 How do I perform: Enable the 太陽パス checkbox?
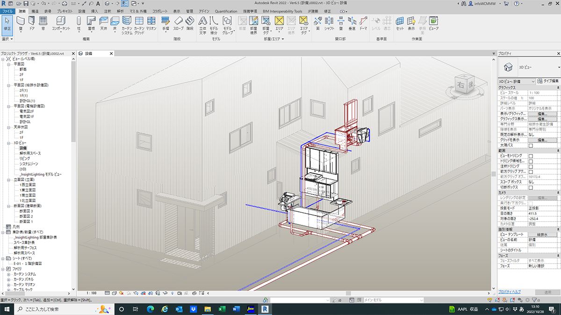pyautogui.click(x=530, y=146)
